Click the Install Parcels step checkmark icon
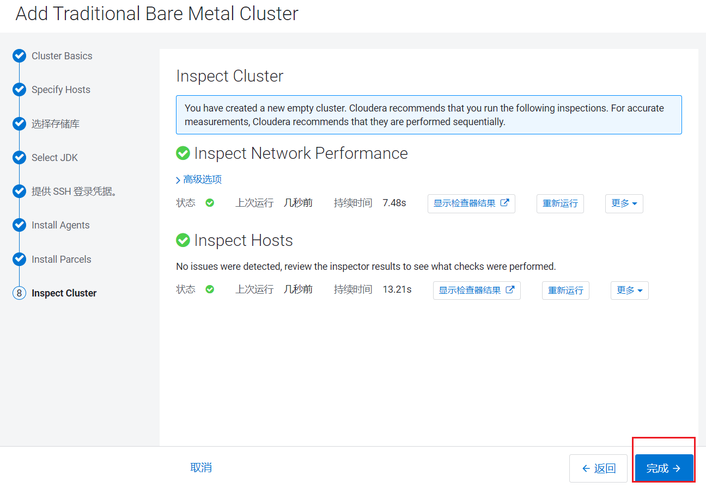This screenshot has width=706, height=488. (19, 259)
